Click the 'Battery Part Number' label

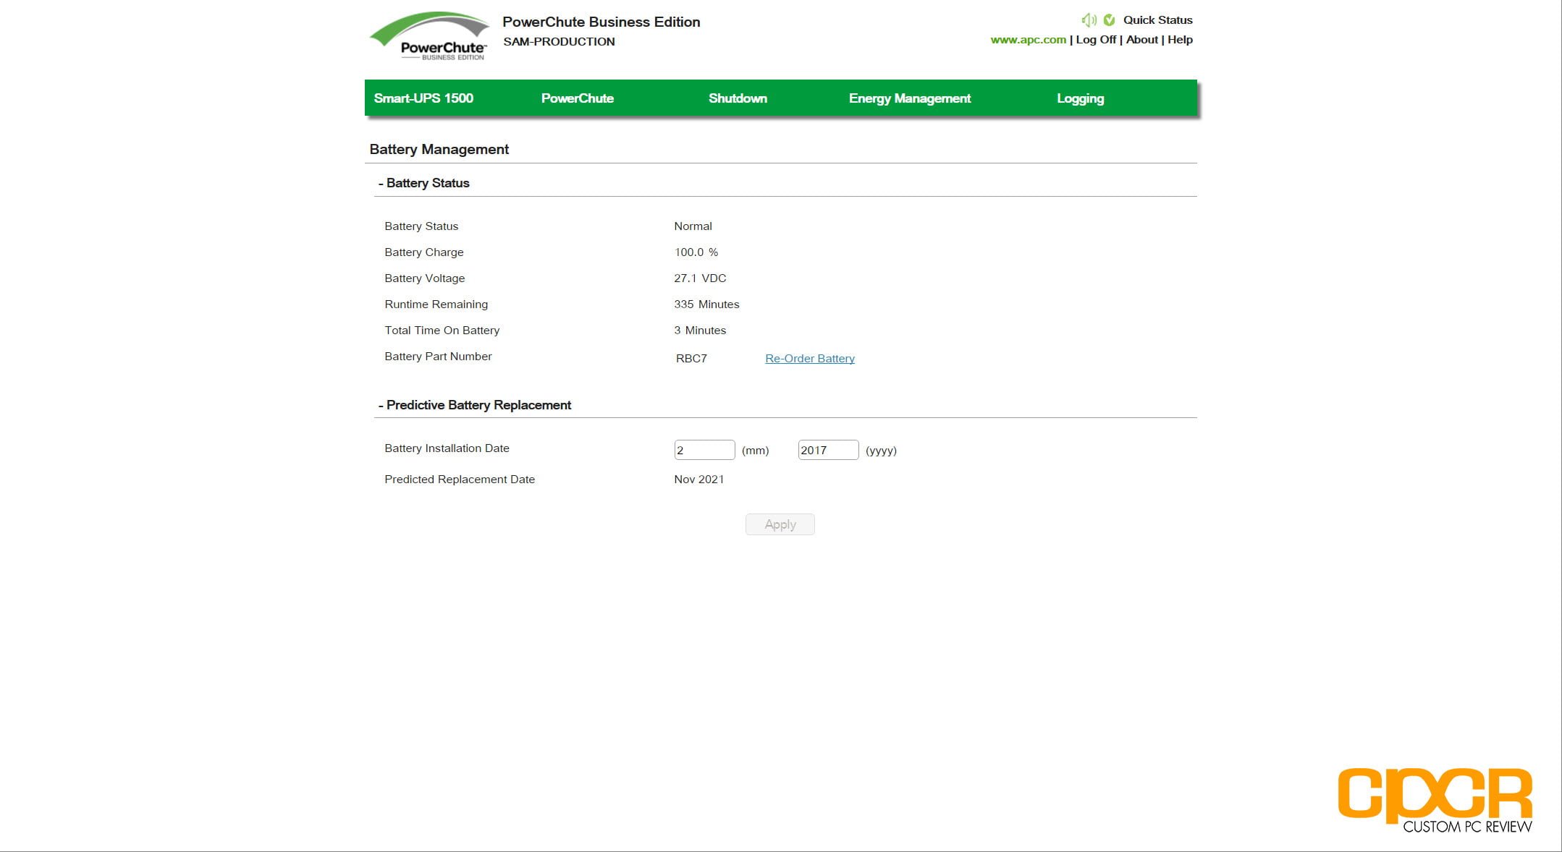point(438,357)
